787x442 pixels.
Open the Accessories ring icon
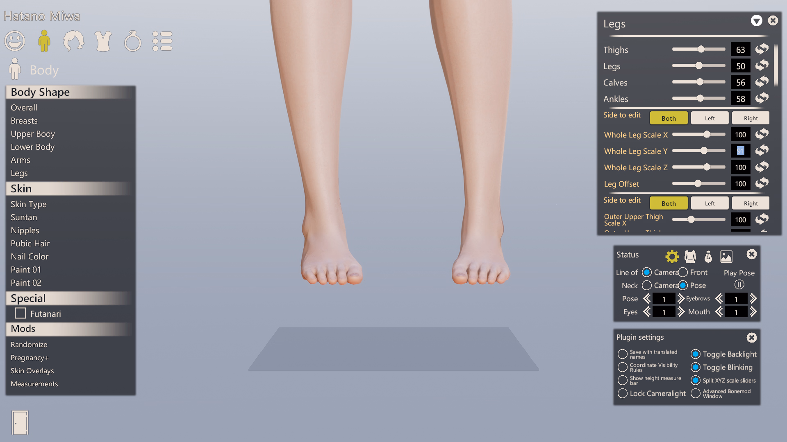[133, 41]
